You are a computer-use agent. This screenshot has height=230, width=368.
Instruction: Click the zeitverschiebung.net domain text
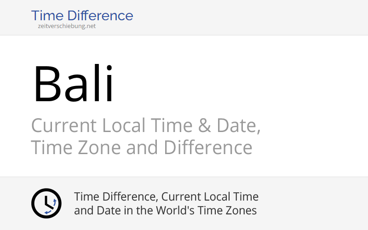click(67, 26)
